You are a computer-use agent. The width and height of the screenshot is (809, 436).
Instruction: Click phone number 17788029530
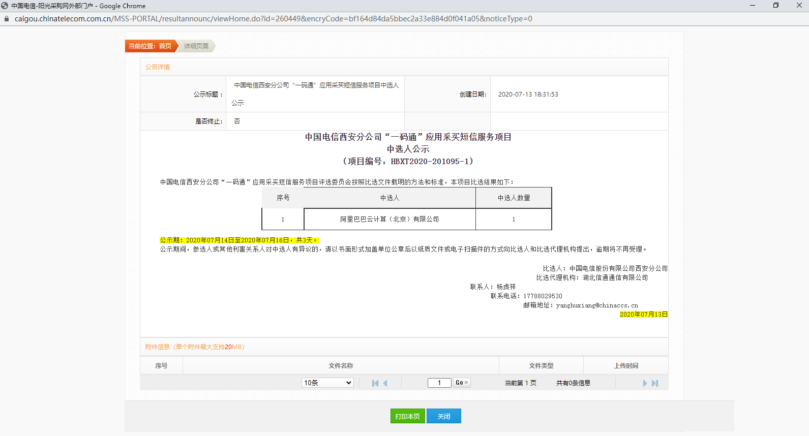pyautogui.click(x=543, y=296)
